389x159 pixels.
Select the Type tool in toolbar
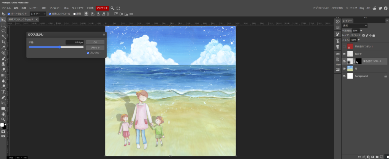click(x=3, y=92)
